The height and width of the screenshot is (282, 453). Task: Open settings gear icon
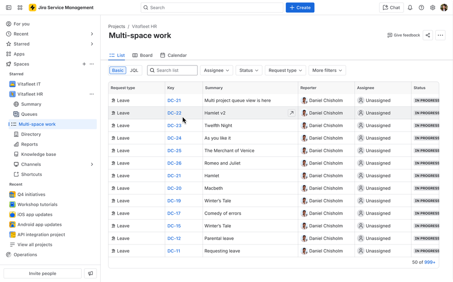pyautogui.click(x=433, y=8)
